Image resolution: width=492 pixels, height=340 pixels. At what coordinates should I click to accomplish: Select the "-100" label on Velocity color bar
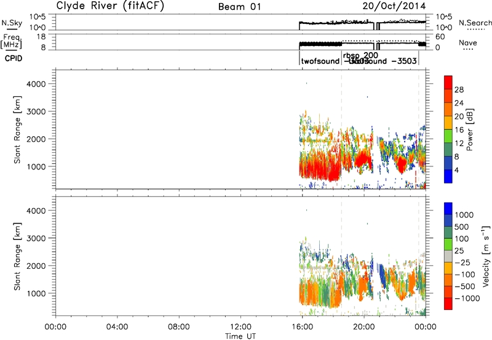(464, 274)
